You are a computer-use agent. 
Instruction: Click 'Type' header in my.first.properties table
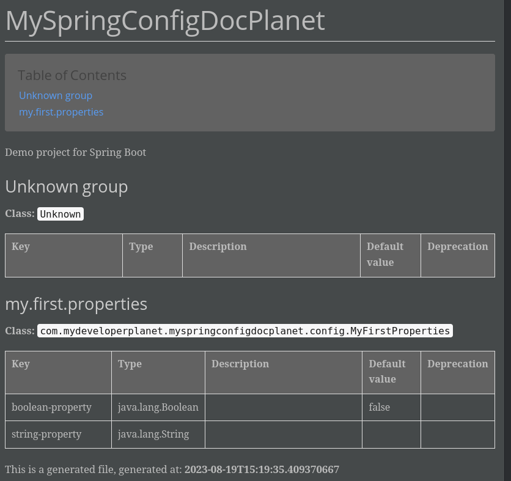[x=158, y=372]
